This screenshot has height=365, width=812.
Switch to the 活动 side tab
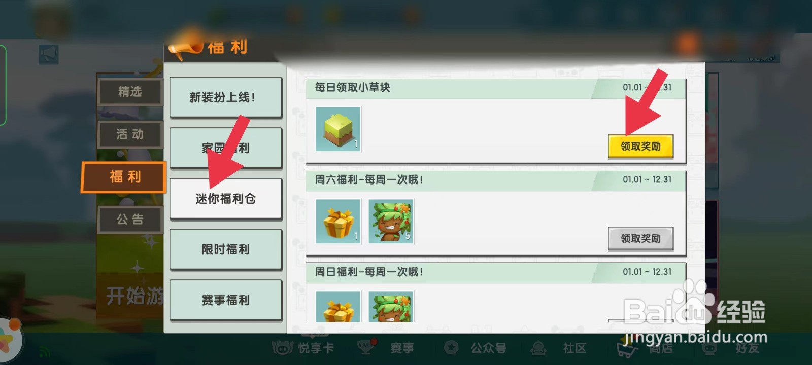(x=130, y=134)
